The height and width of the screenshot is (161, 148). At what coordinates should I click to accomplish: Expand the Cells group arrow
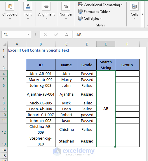click(x=134, y=19)
